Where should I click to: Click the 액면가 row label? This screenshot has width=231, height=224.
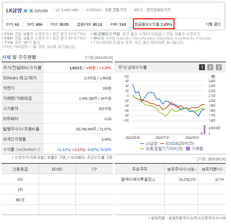click(x=9, y=88)
